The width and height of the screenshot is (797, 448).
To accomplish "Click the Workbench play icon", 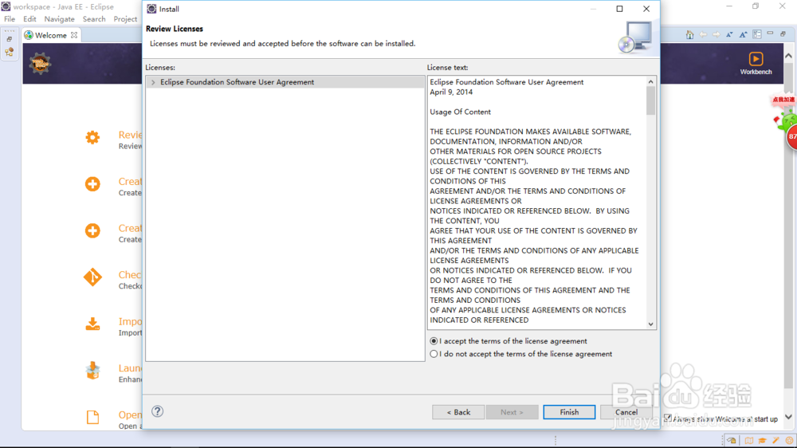I will [x=756, y=59].
